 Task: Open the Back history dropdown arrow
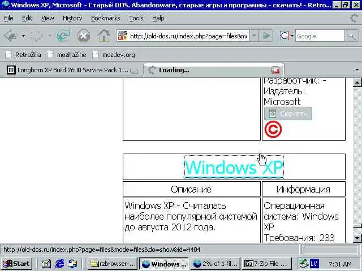pos(23,36)
